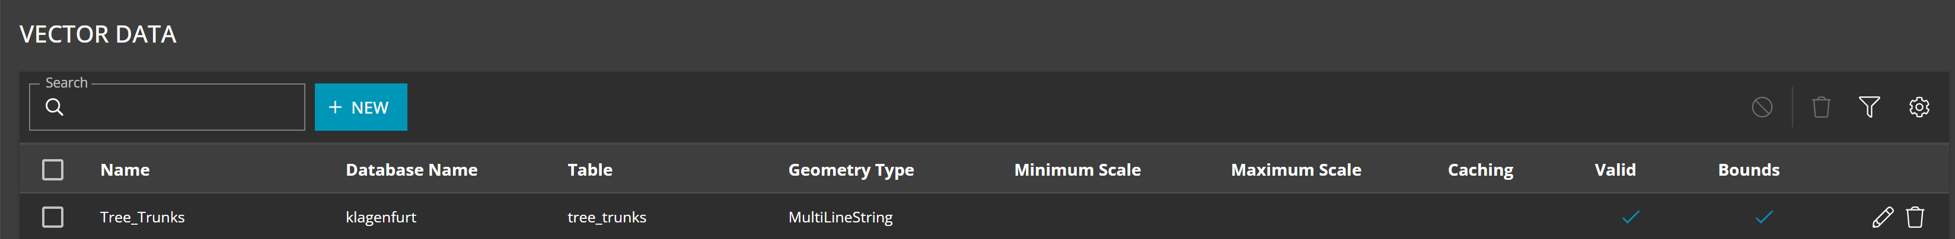The width and height of the screenshot is (1955, 239).
Task: Click the toolbar trash bin icon
Action: click(1820, 108)
